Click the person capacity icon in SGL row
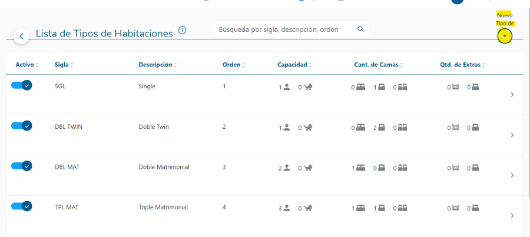The height and width of the screenshot is (237, 530). (287, 87)
